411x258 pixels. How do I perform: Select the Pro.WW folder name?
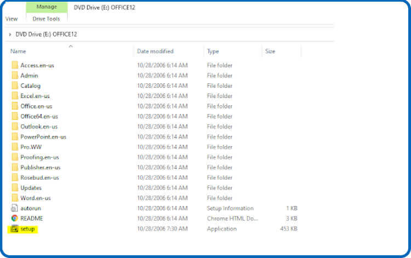point(31,147)
